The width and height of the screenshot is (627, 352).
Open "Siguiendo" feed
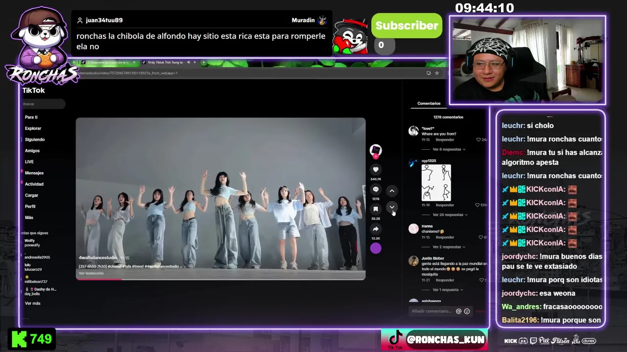(35, 140)
